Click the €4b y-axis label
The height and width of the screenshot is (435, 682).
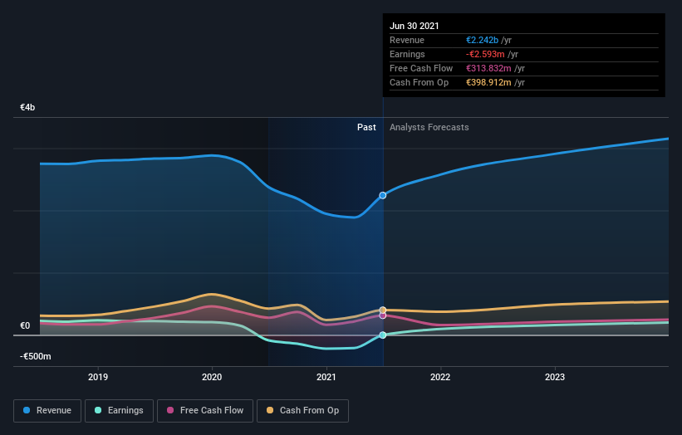tap(27, 107)
